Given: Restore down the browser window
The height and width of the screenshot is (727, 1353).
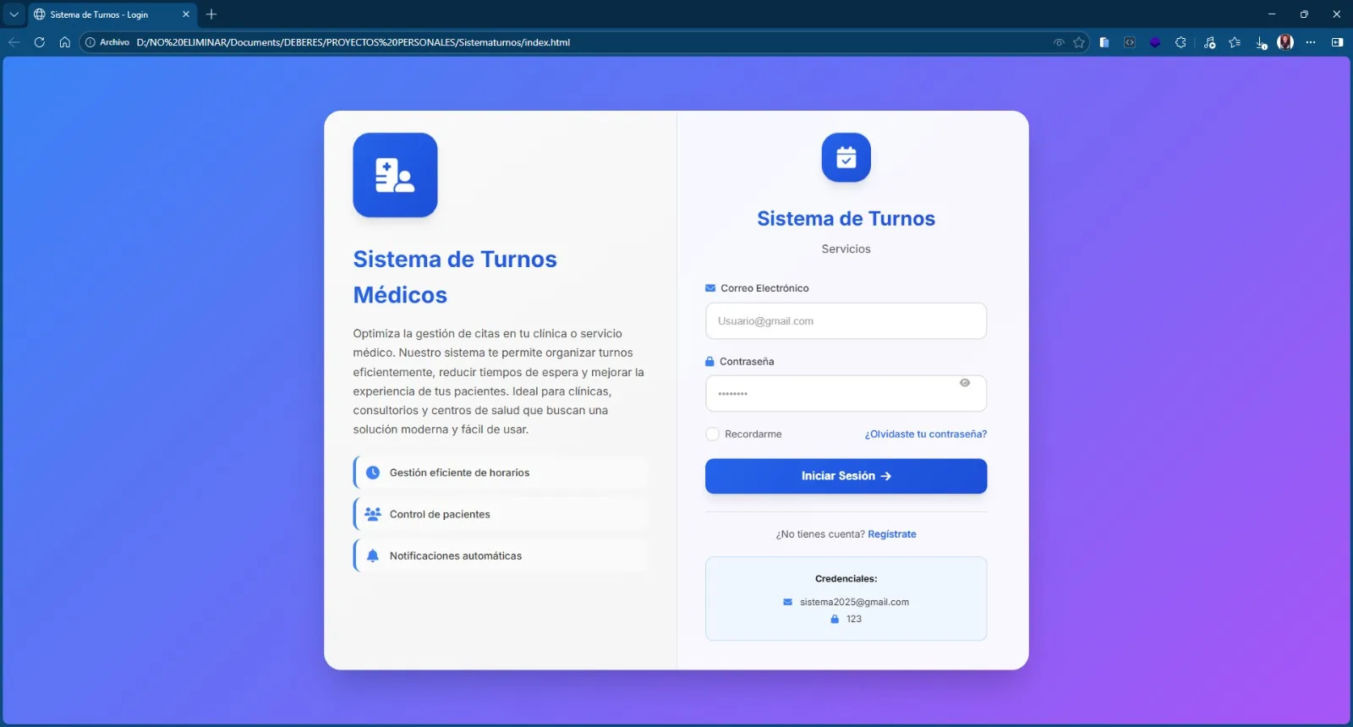Looking at the screenshot, I should (1304, 14).
